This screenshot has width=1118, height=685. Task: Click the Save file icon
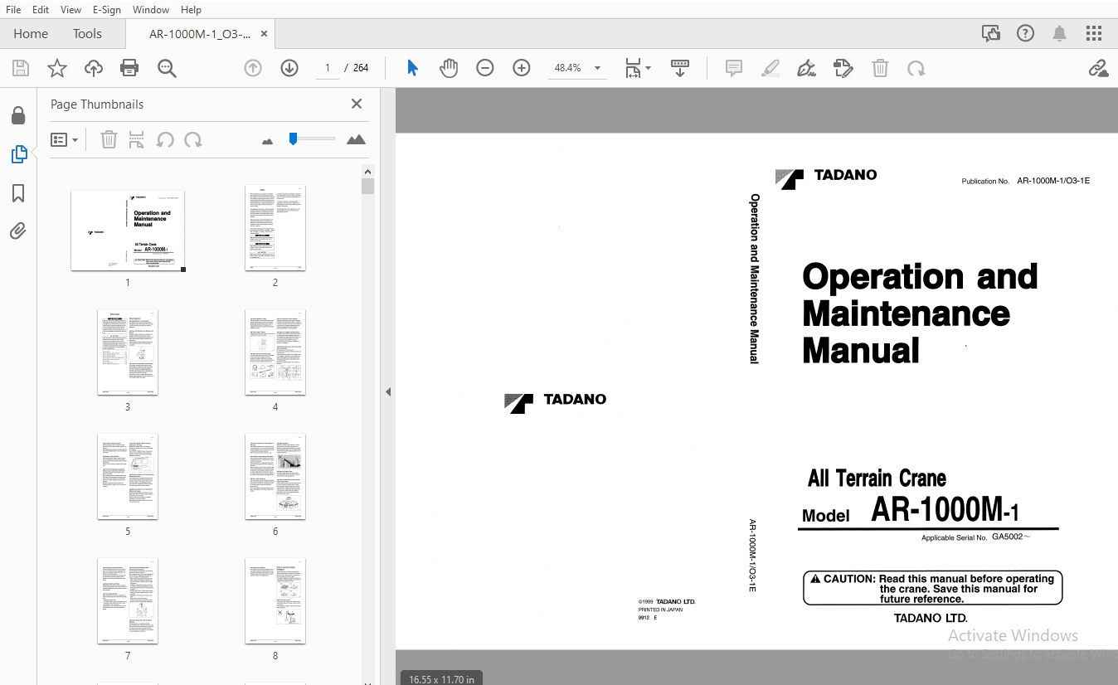[x=20, y=68]
